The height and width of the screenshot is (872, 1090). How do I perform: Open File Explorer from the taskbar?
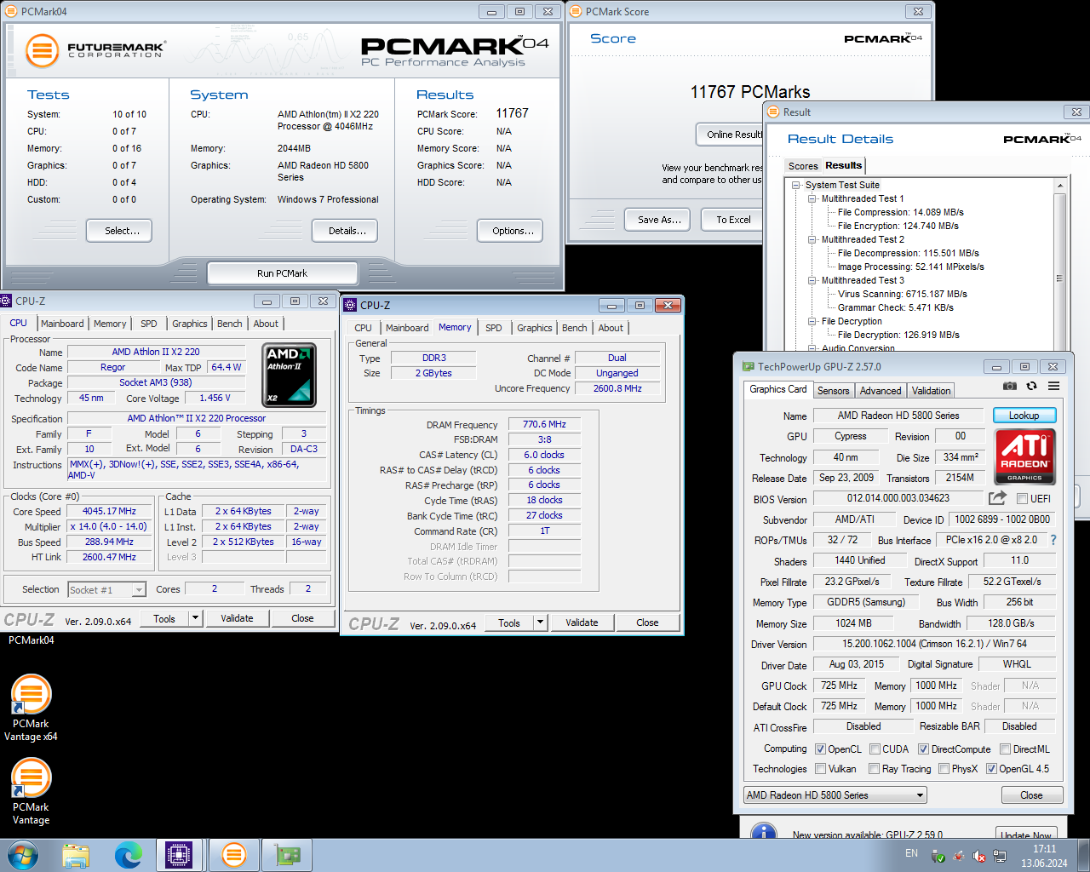76,855
